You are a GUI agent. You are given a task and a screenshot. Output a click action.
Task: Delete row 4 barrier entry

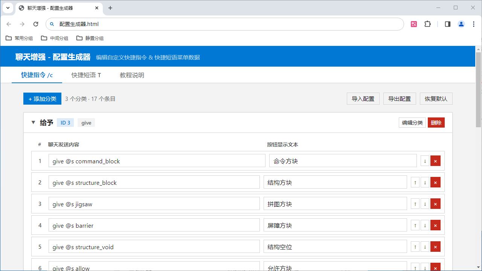point(435,225)
